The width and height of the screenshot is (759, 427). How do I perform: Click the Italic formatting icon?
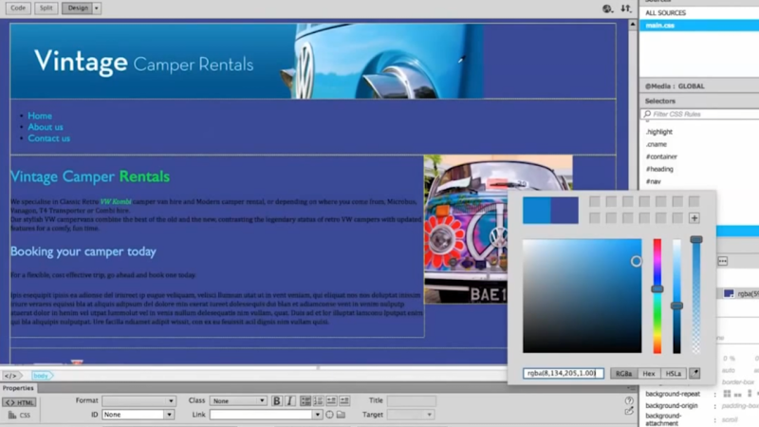(290, 400)
